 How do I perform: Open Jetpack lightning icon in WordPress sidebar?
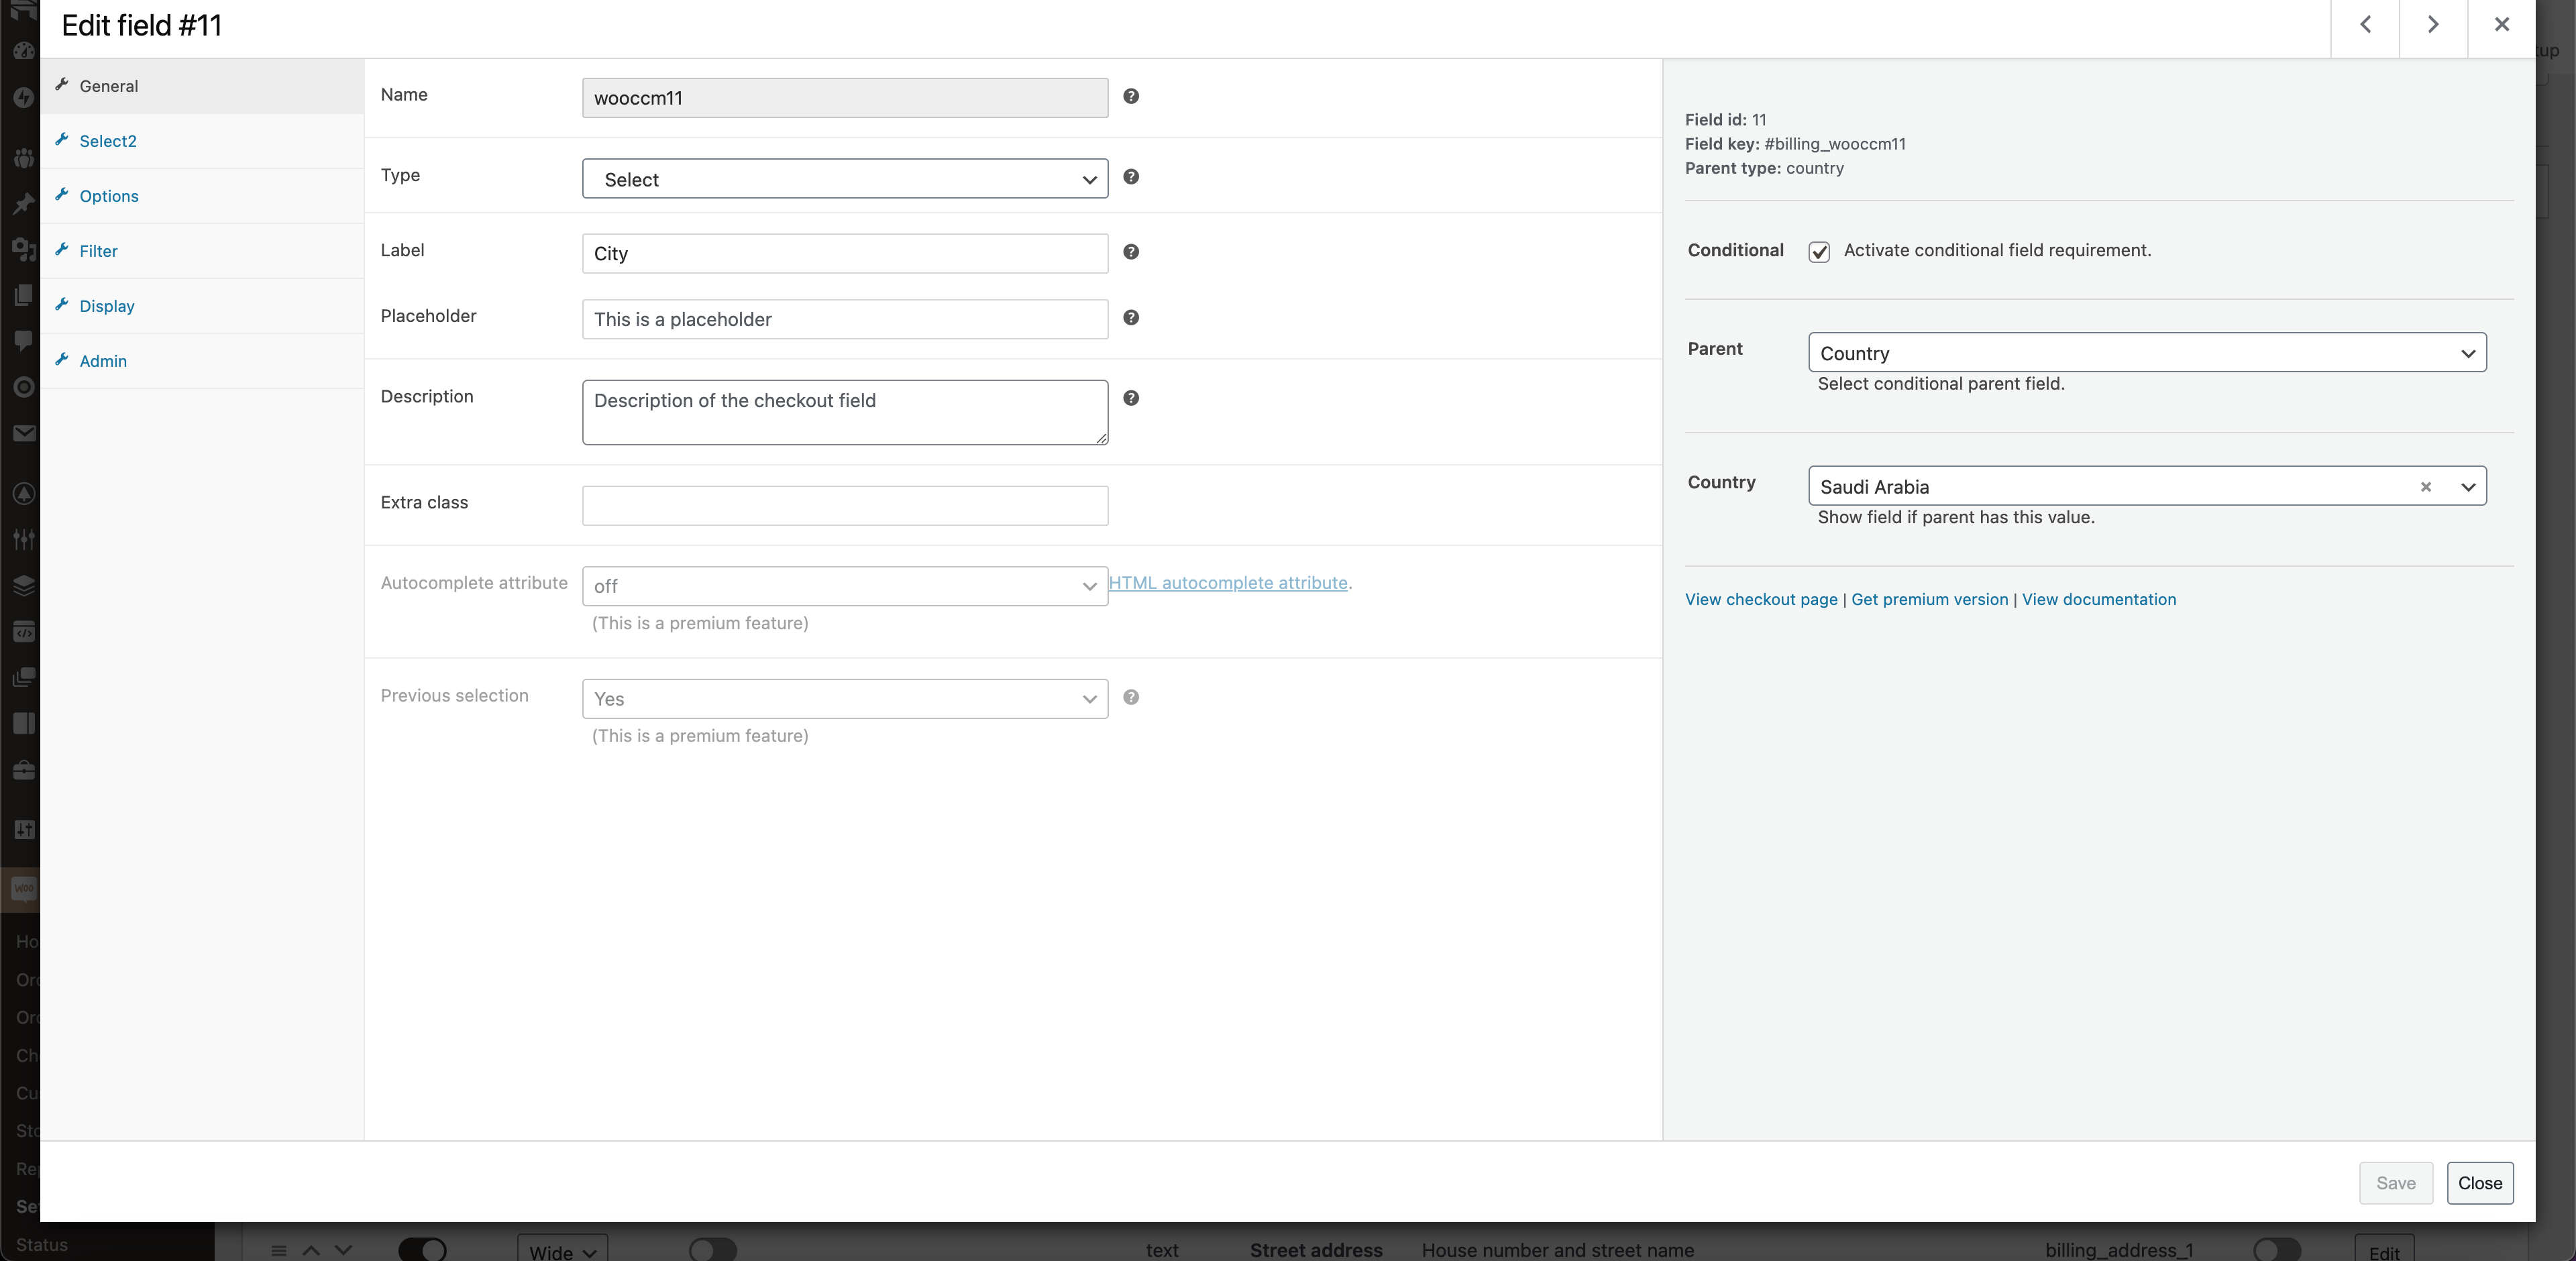(24, 98)
